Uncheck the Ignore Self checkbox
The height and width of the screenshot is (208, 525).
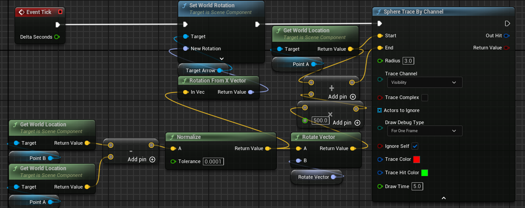click(x=415, y=146)
